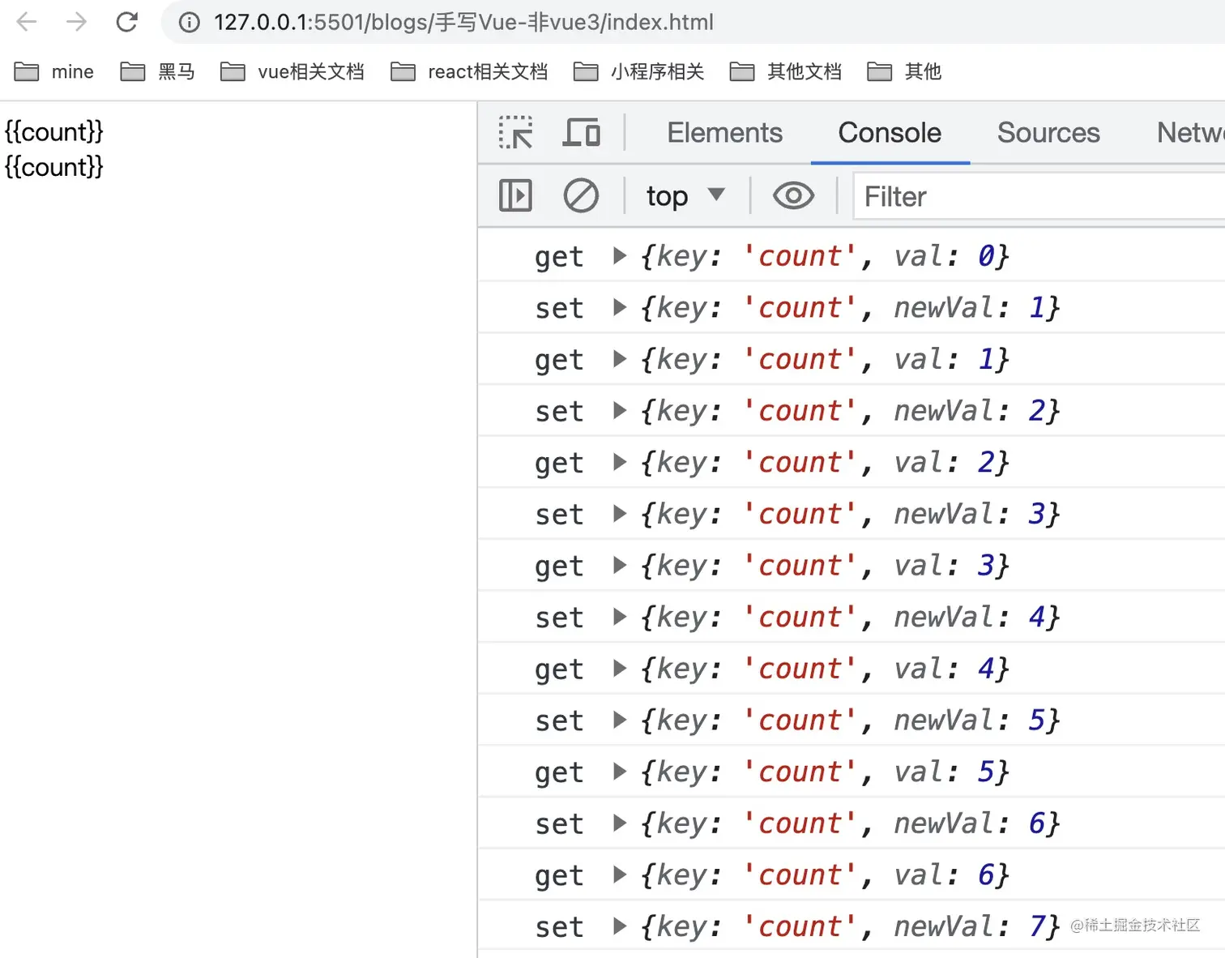Expand the get object with val: 0
This screenshot has width=1225, height=958.
pos(620,256)
